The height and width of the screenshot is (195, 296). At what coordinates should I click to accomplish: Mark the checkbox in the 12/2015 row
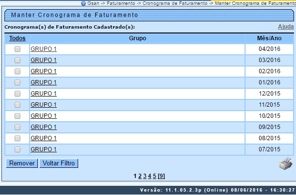17,94
